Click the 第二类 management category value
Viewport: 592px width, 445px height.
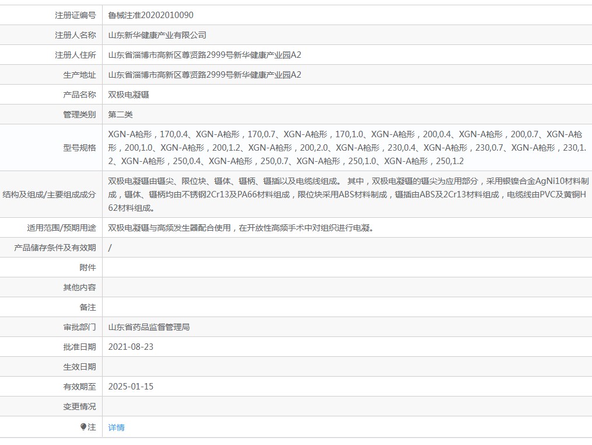[120, 114]
